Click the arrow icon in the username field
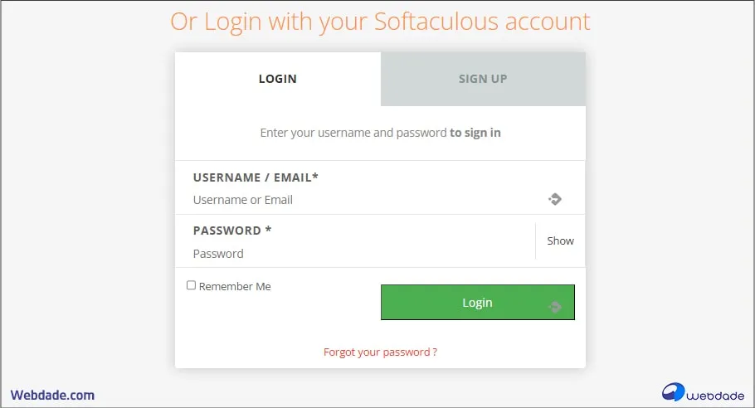Image resolution: width=755 pixels, height=408 pixels. pos(555,199)
